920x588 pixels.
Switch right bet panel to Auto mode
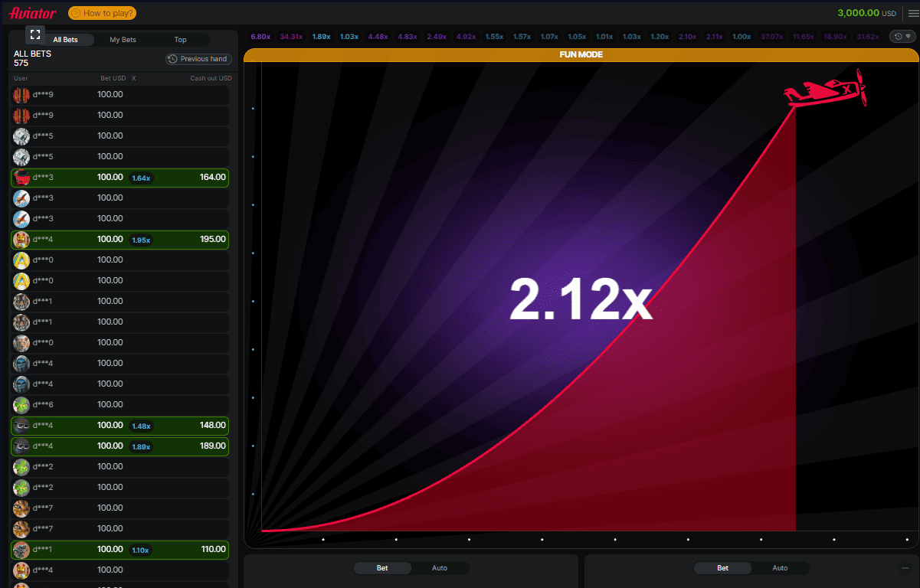[x=780, y=568]
